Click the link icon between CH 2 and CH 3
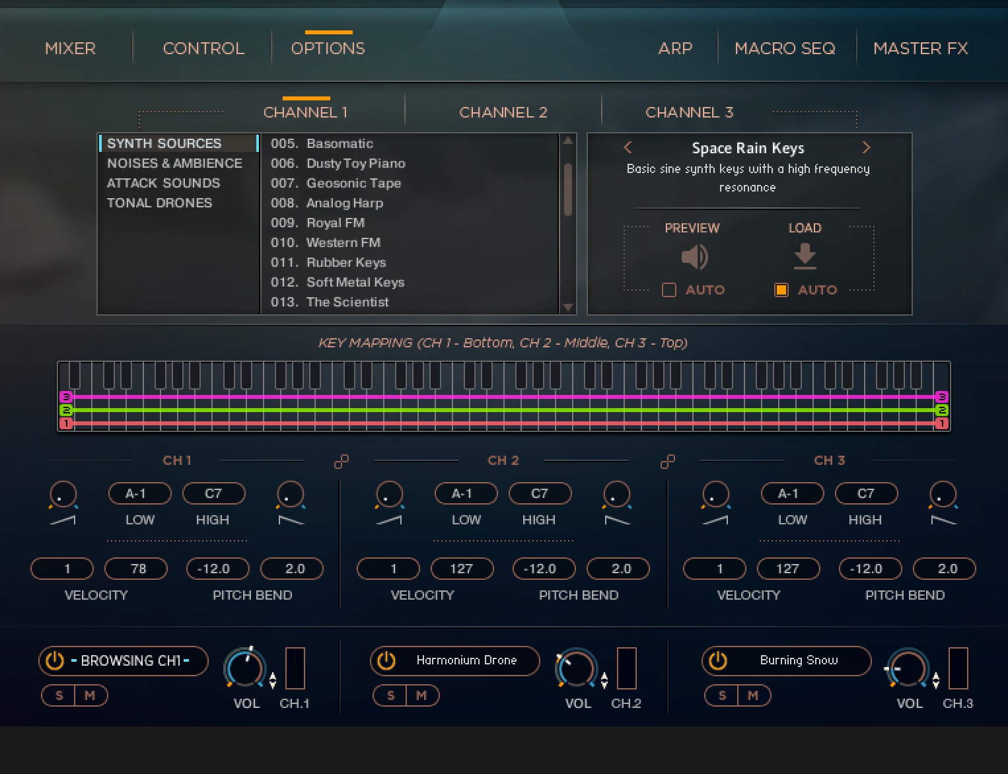This screenshot has height=774, width=1008. [x=668, y=461]
